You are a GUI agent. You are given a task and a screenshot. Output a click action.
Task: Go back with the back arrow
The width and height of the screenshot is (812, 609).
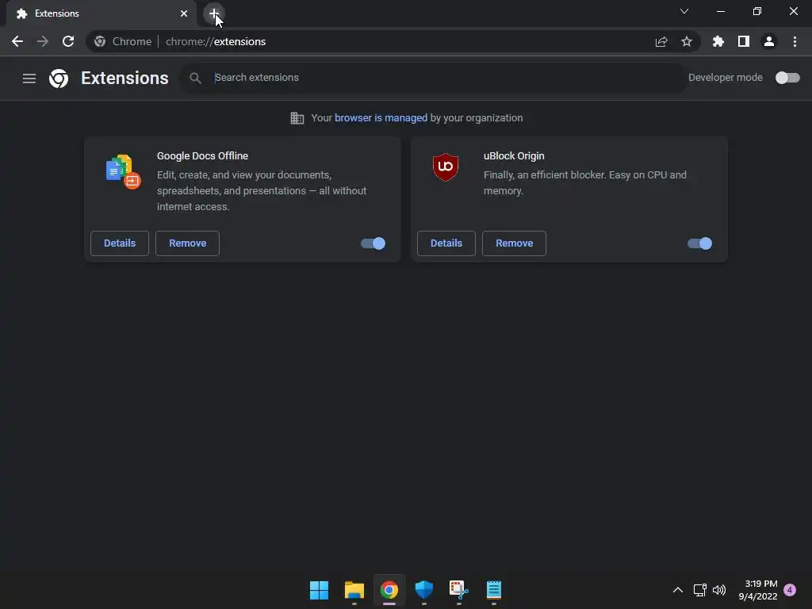[17, 41]
